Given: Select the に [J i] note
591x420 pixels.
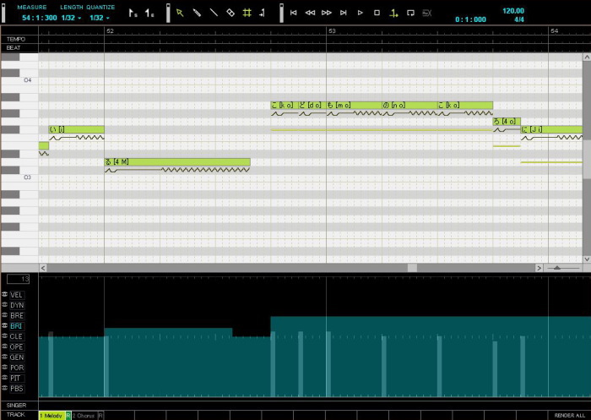Looking at the screenshot, I should [x=551, y=129].
